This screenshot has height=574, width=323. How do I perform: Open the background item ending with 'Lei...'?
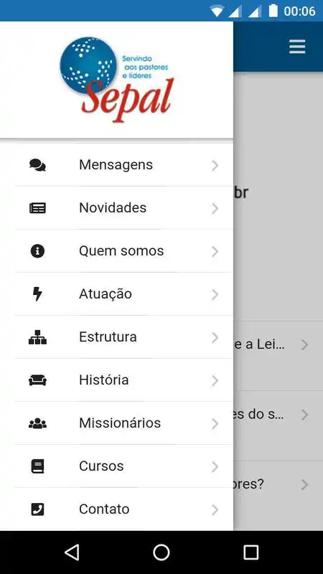coord(278,345)
